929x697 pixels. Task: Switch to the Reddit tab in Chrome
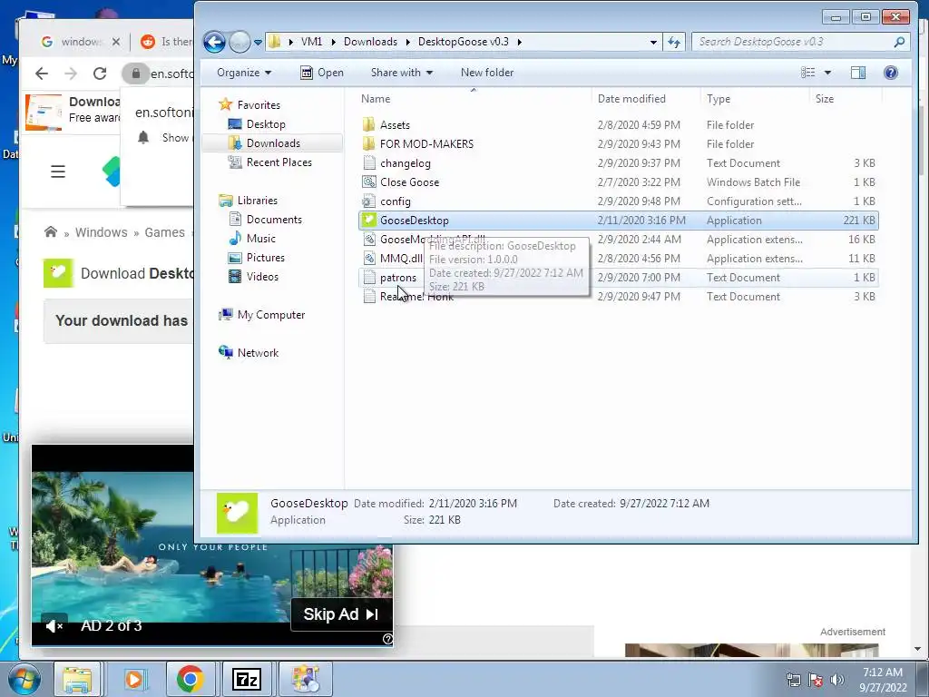166,42
